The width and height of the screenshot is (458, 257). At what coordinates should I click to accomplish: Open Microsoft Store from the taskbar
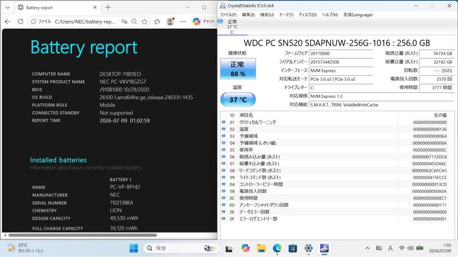(x=293, y=248)
